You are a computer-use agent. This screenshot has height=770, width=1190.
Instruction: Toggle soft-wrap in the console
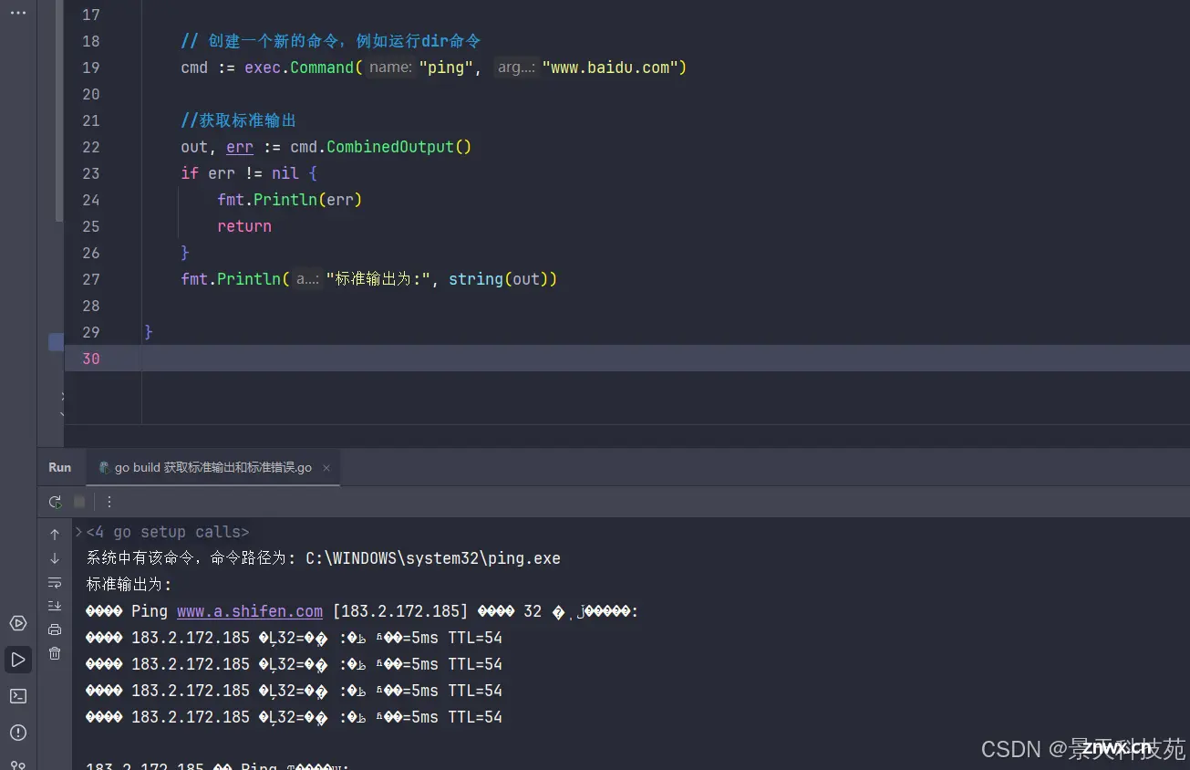click(x=55, y=582)
